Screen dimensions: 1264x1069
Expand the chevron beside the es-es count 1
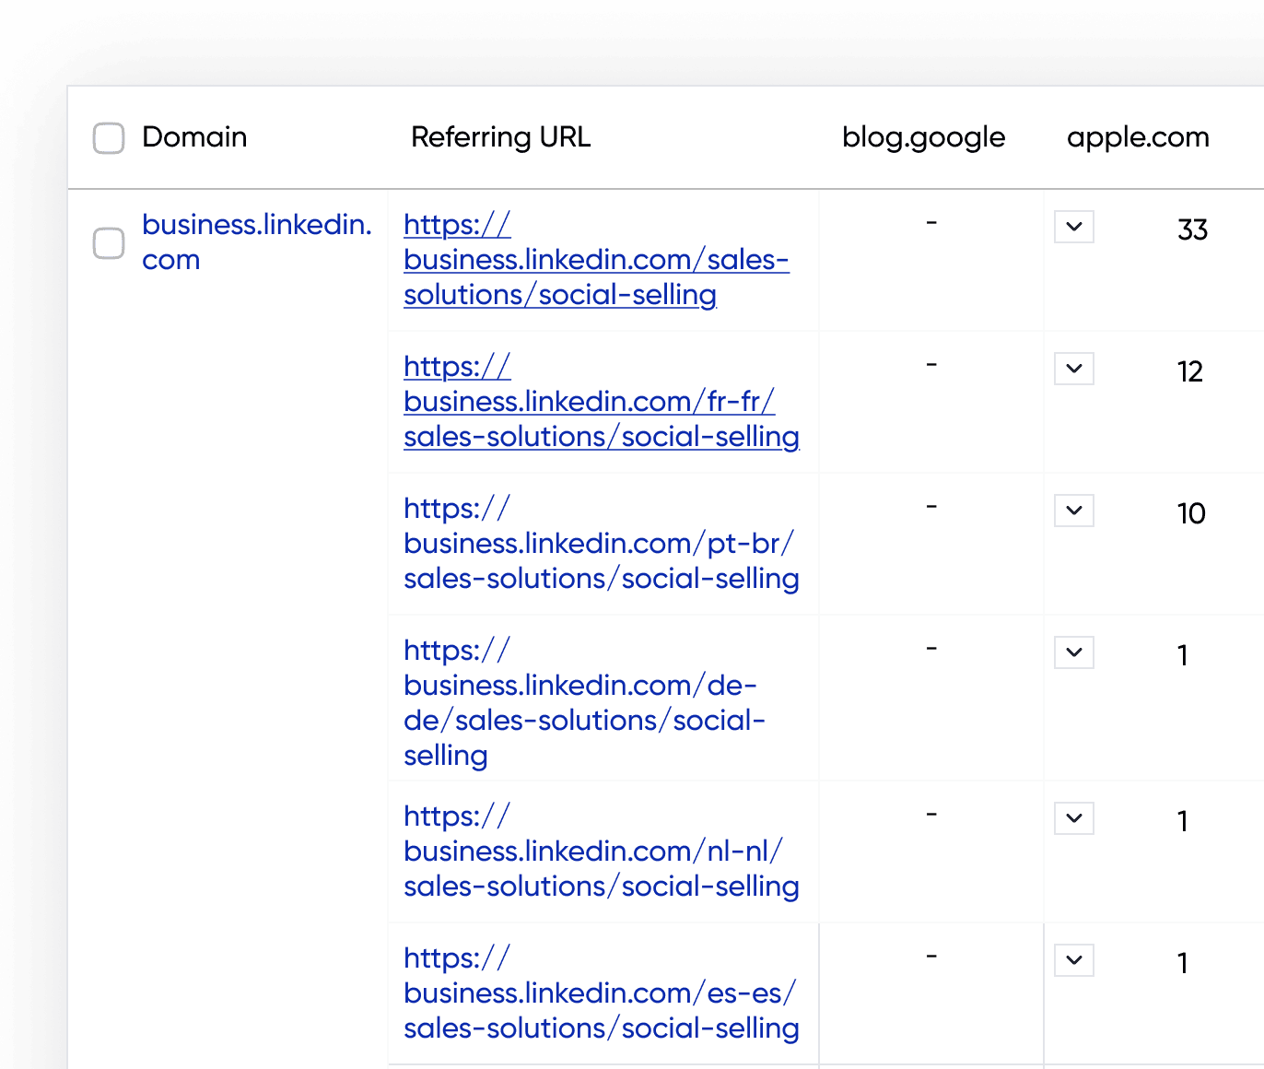point(1073,959)
